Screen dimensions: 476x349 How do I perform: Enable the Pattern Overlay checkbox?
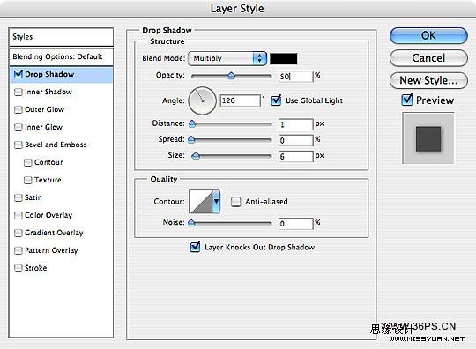[x=19, y=250]
